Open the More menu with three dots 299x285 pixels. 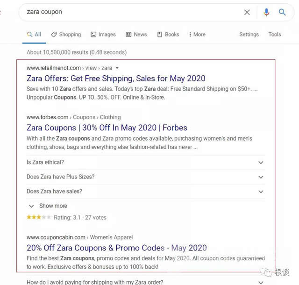click(197, 35)
